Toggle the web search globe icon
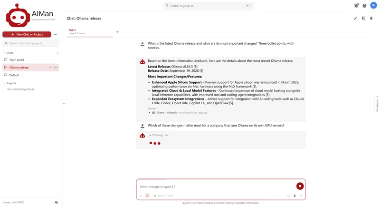Image resolution: width=380 pixels, height=207 pixels. pos(147,196)
